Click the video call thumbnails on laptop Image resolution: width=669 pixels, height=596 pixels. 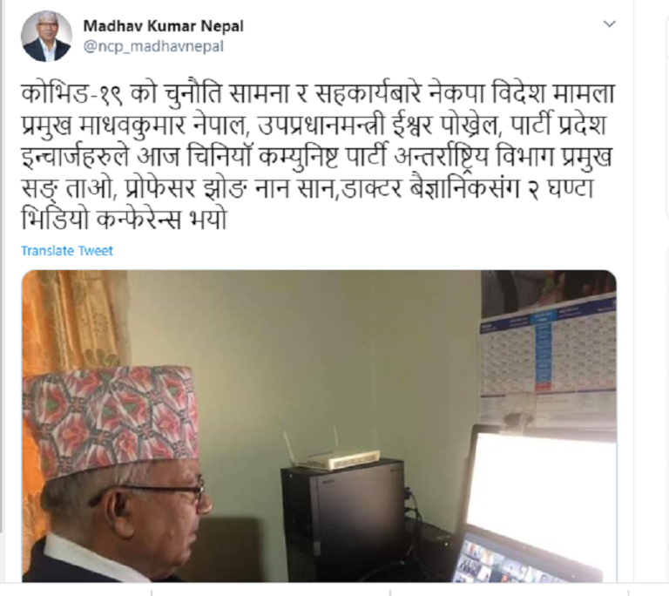pyautogui.click(x=512, y=564)
